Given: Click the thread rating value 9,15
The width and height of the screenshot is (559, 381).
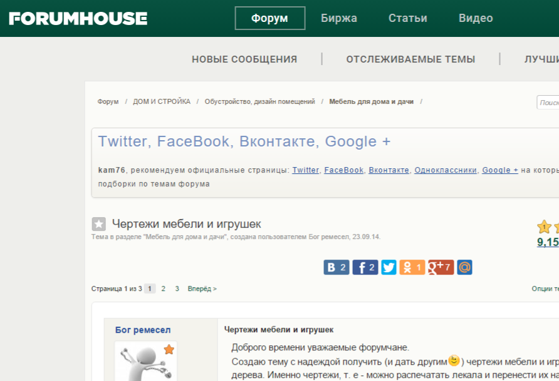Looking at the screenshot, I should click(x=548, y=242).
